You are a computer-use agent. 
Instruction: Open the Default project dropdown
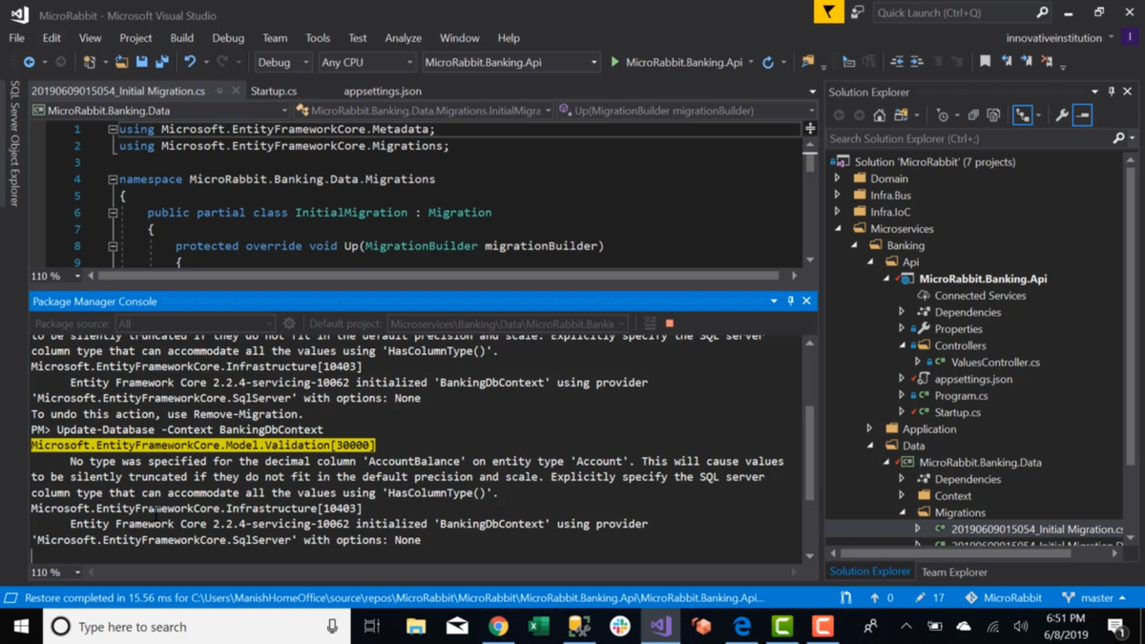coord(508,323)
